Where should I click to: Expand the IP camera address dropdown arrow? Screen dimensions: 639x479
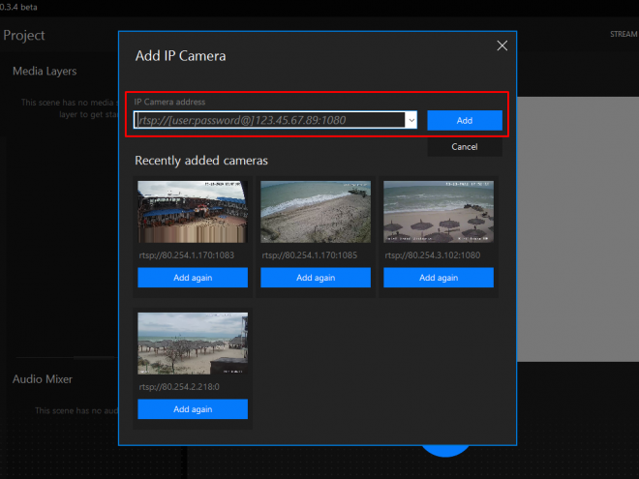(x=411, y=120)
